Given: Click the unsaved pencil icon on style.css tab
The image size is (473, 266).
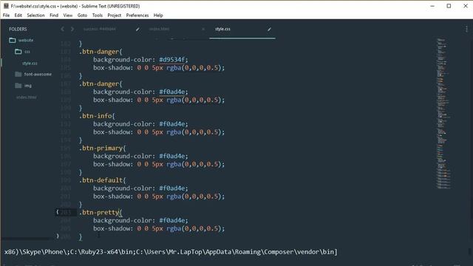Looking at the screenshot, I should 269,30.
